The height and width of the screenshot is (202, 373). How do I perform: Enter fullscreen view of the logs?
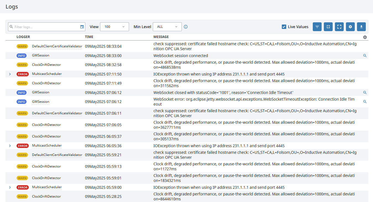(x=339, y=27)
